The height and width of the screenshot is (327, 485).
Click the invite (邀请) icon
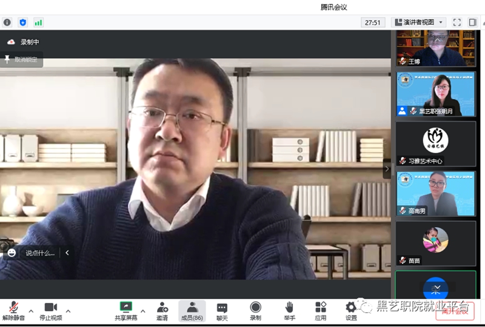pos(162,311)
